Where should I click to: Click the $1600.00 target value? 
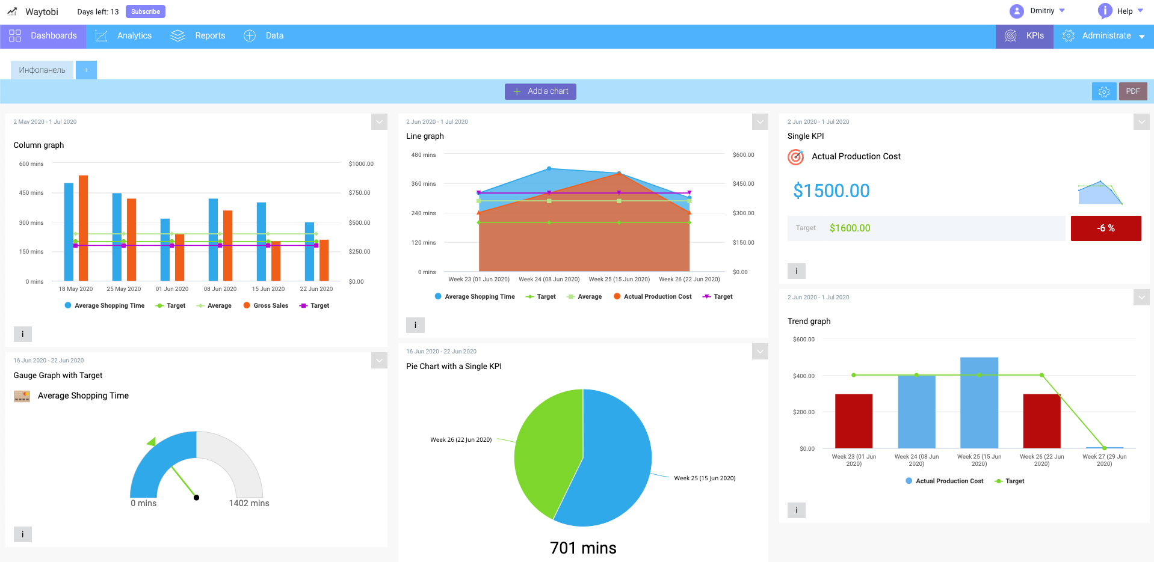tap(850, 228)
